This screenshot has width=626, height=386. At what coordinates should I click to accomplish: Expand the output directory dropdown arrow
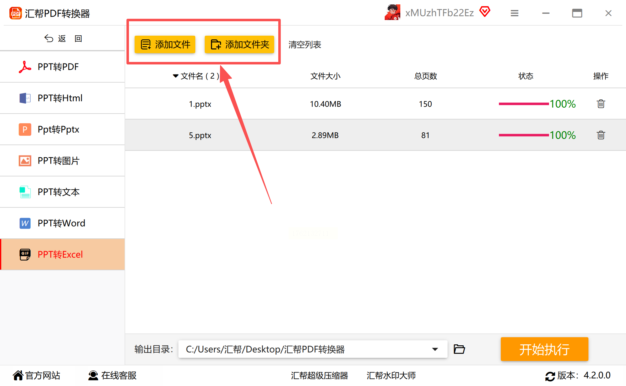point(435,349)
